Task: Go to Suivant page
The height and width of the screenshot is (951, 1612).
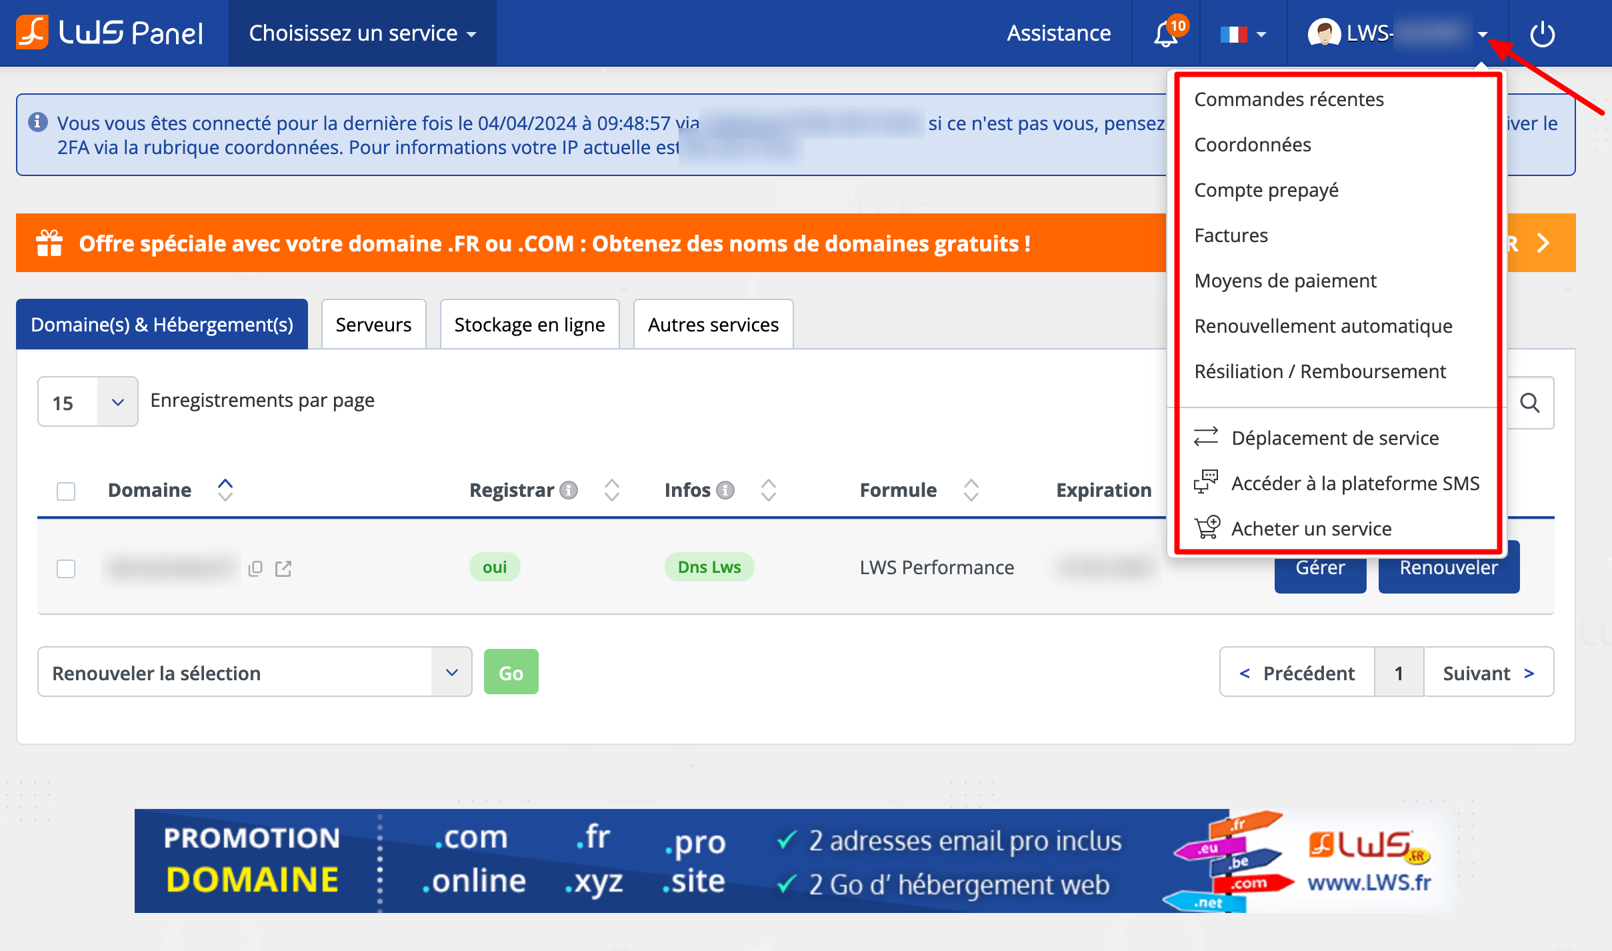Action: 1489,672
